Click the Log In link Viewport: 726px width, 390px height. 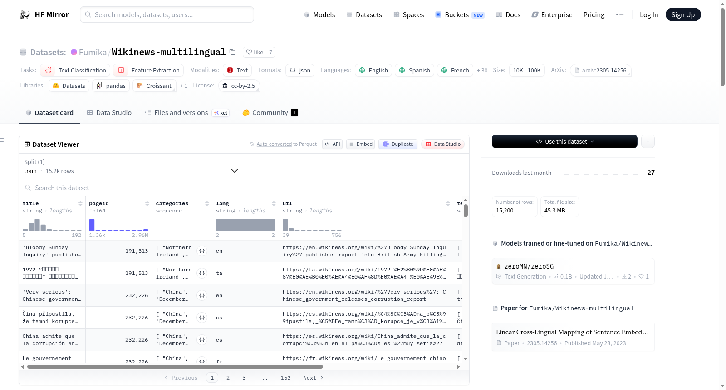coord(649,15)
